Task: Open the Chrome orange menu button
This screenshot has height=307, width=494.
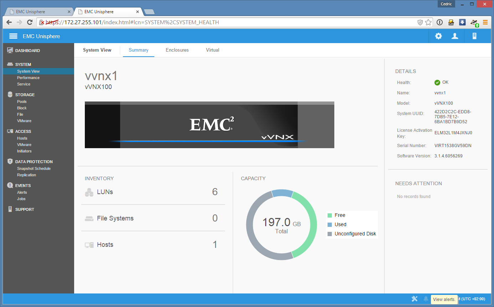Action: pyautogui.click(x=485, y=22)
